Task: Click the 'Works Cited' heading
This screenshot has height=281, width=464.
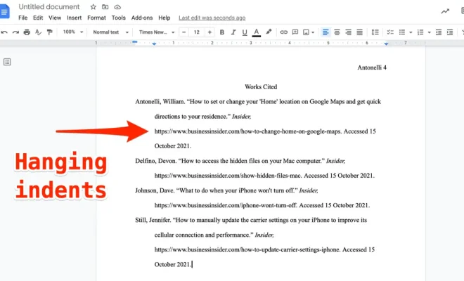Action: click(261, 86)
